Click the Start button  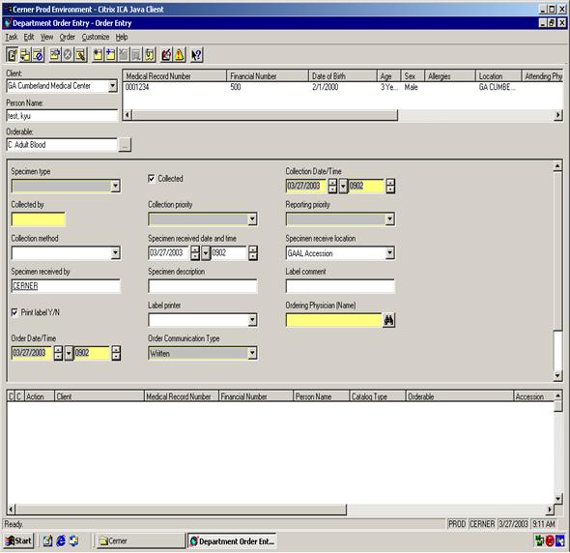(x=18, y=541)
